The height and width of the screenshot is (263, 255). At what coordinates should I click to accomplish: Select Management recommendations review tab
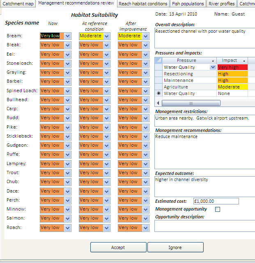tap(76, 3)
